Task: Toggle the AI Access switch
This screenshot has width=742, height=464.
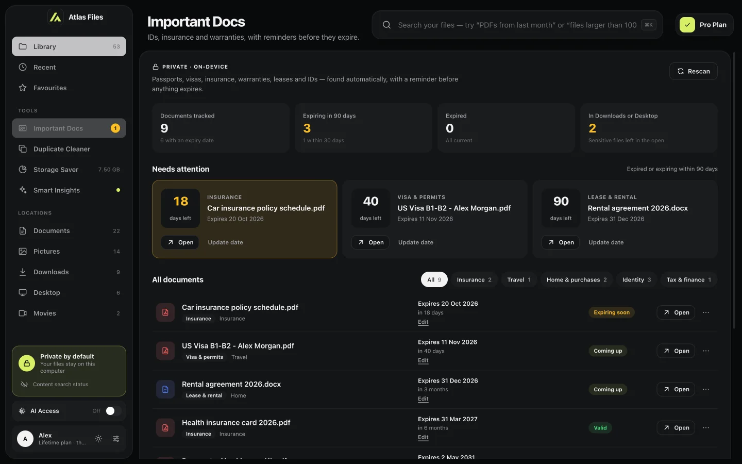Action: click(x=113, y=411)
